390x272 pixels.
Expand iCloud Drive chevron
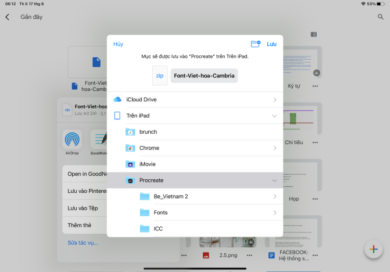click(274, 99)
